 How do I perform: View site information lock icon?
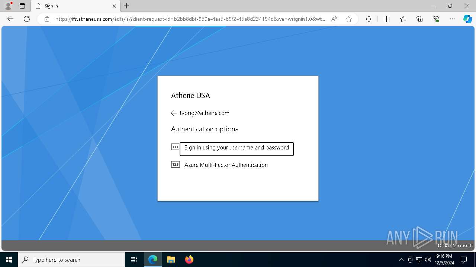[47, 19]
